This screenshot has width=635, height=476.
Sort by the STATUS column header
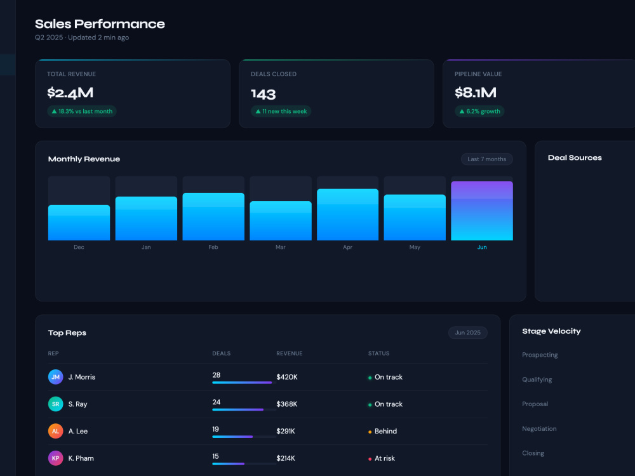tap(378, 354)
